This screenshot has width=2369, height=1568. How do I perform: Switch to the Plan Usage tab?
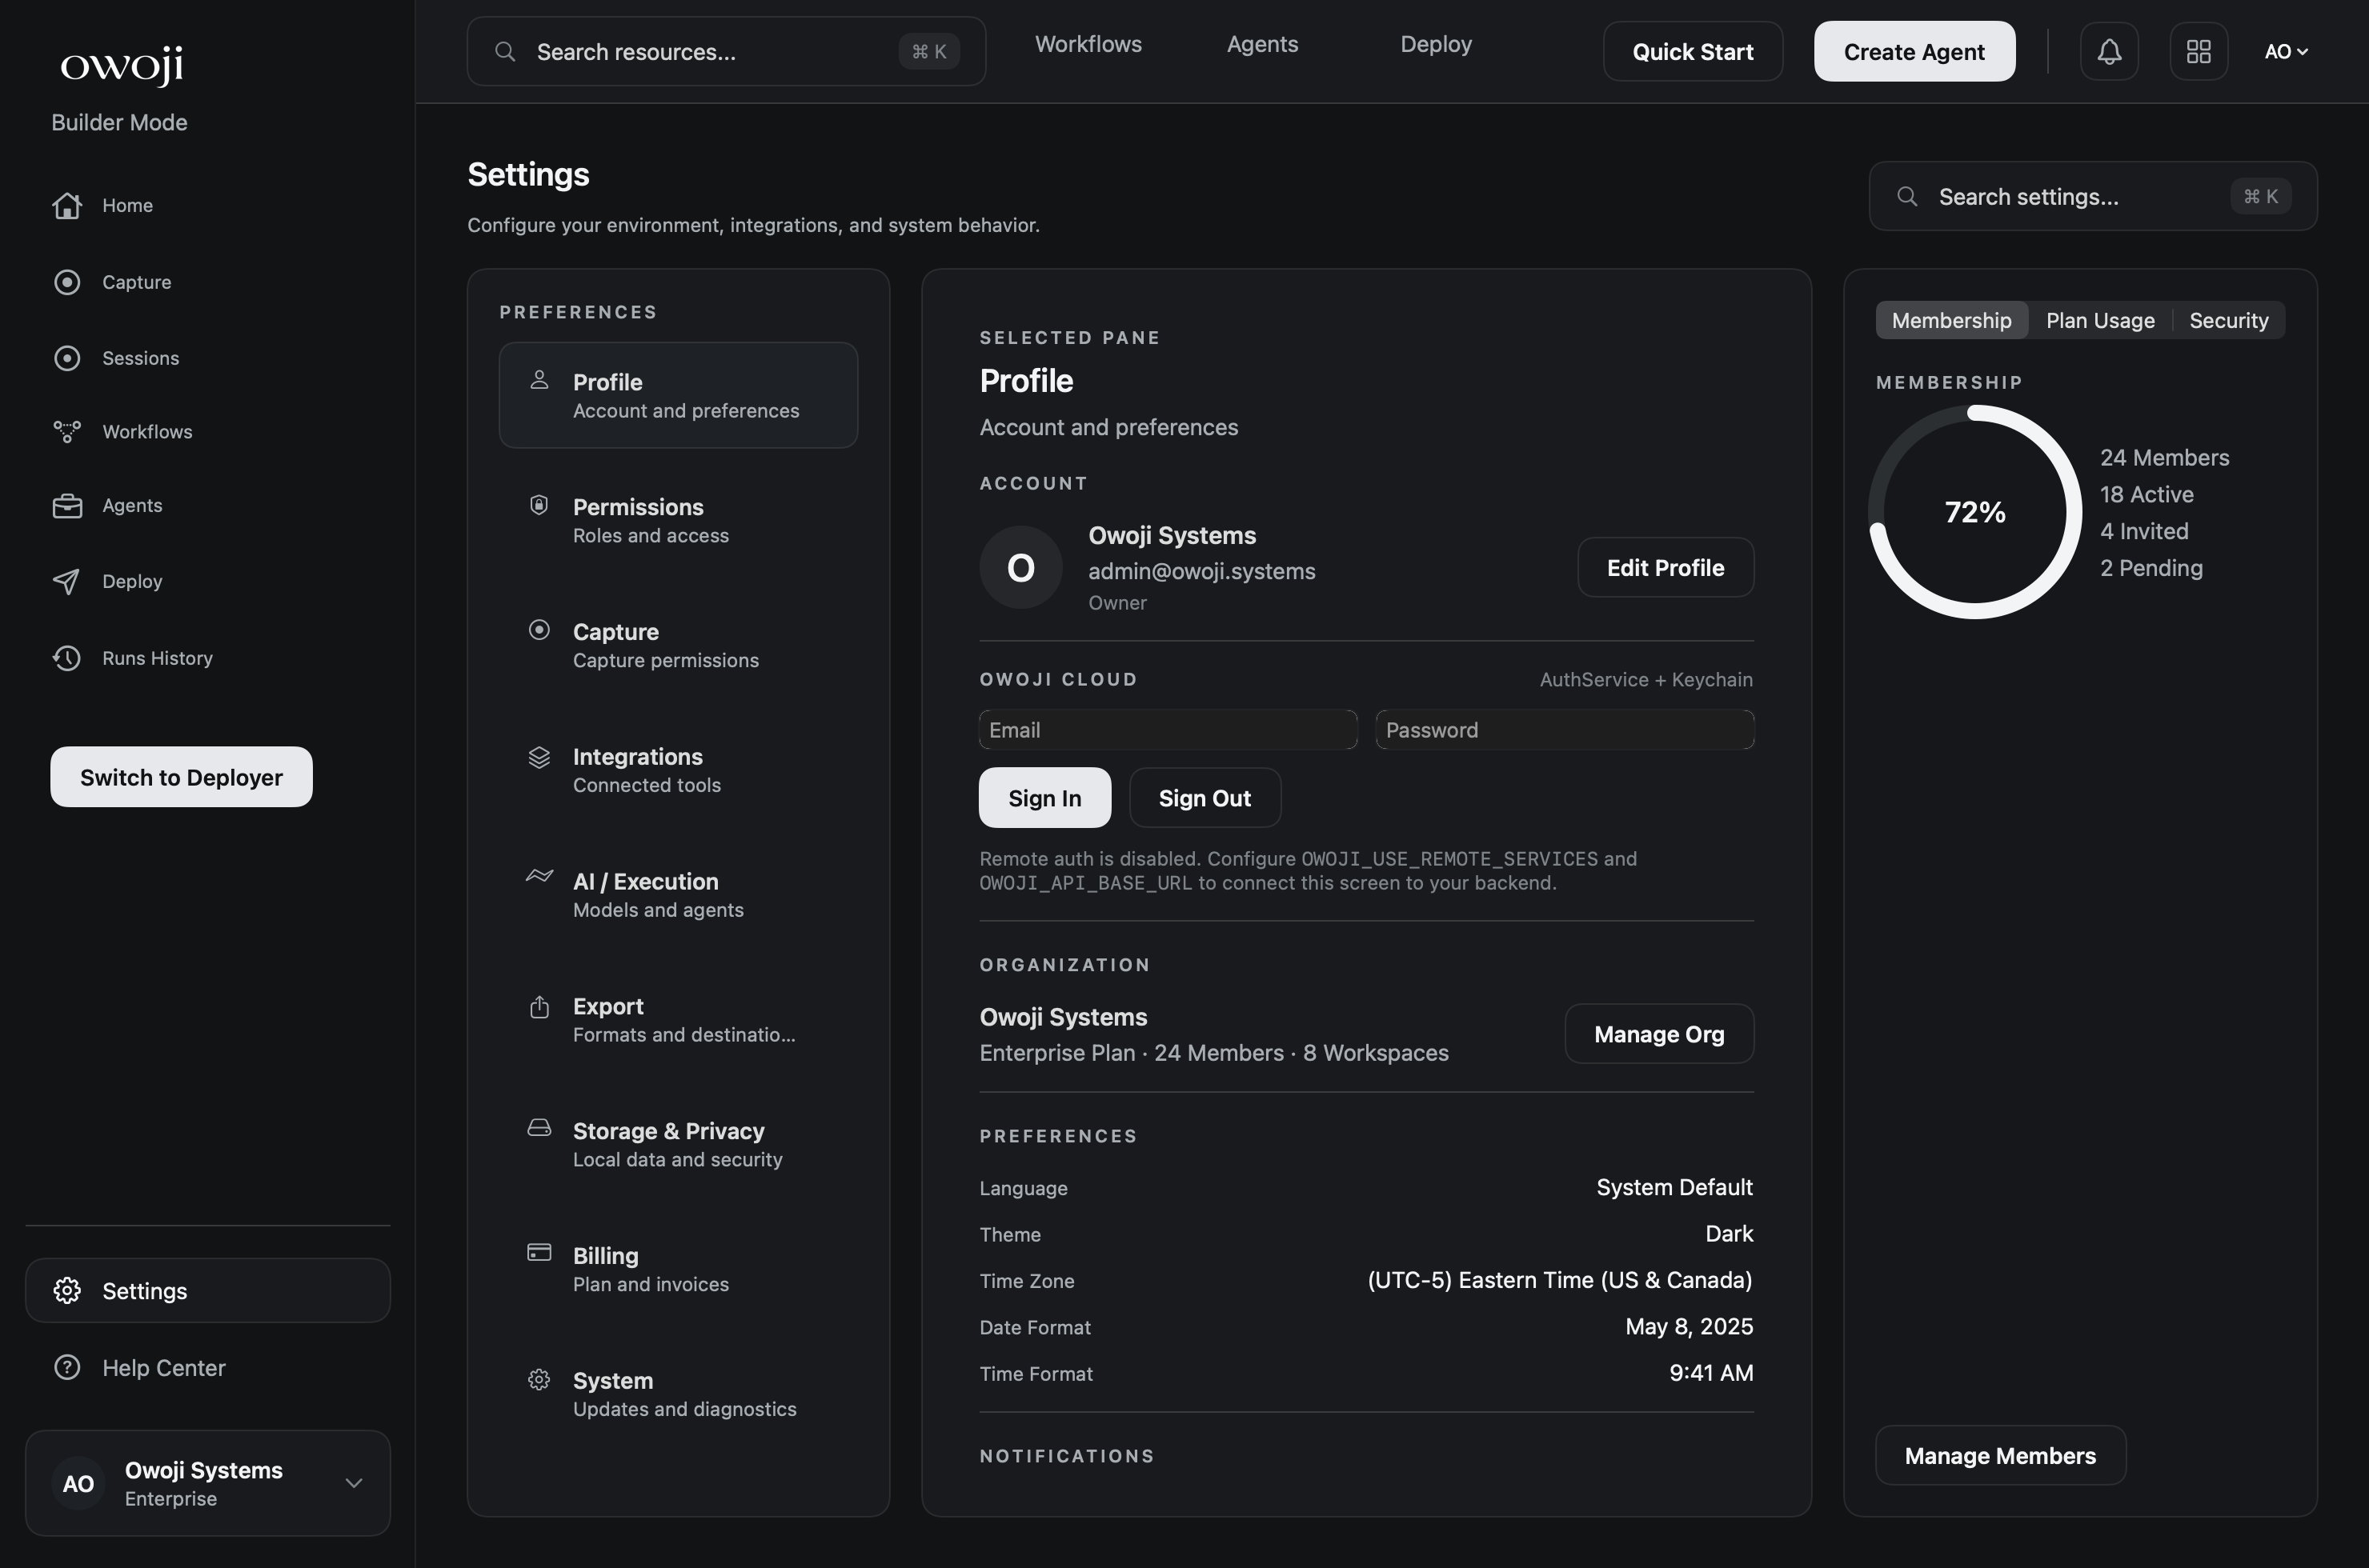[2101, 320]
